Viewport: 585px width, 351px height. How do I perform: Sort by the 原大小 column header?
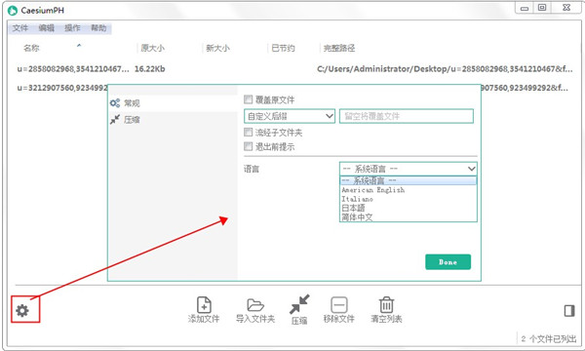[153, 48]
